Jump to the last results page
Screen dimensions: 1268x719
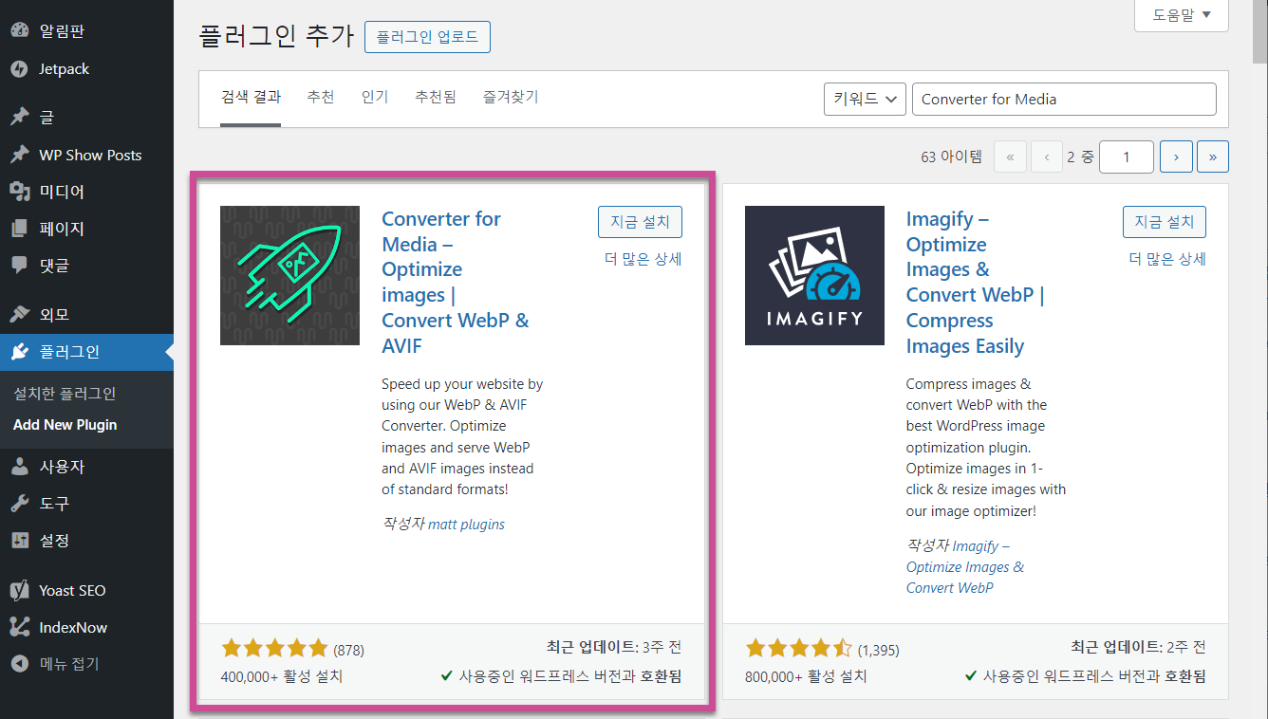(x=1213, y=157)
